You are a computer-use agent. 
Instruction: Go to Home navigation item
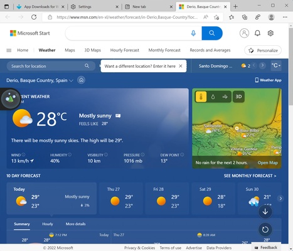coord(23,50)
